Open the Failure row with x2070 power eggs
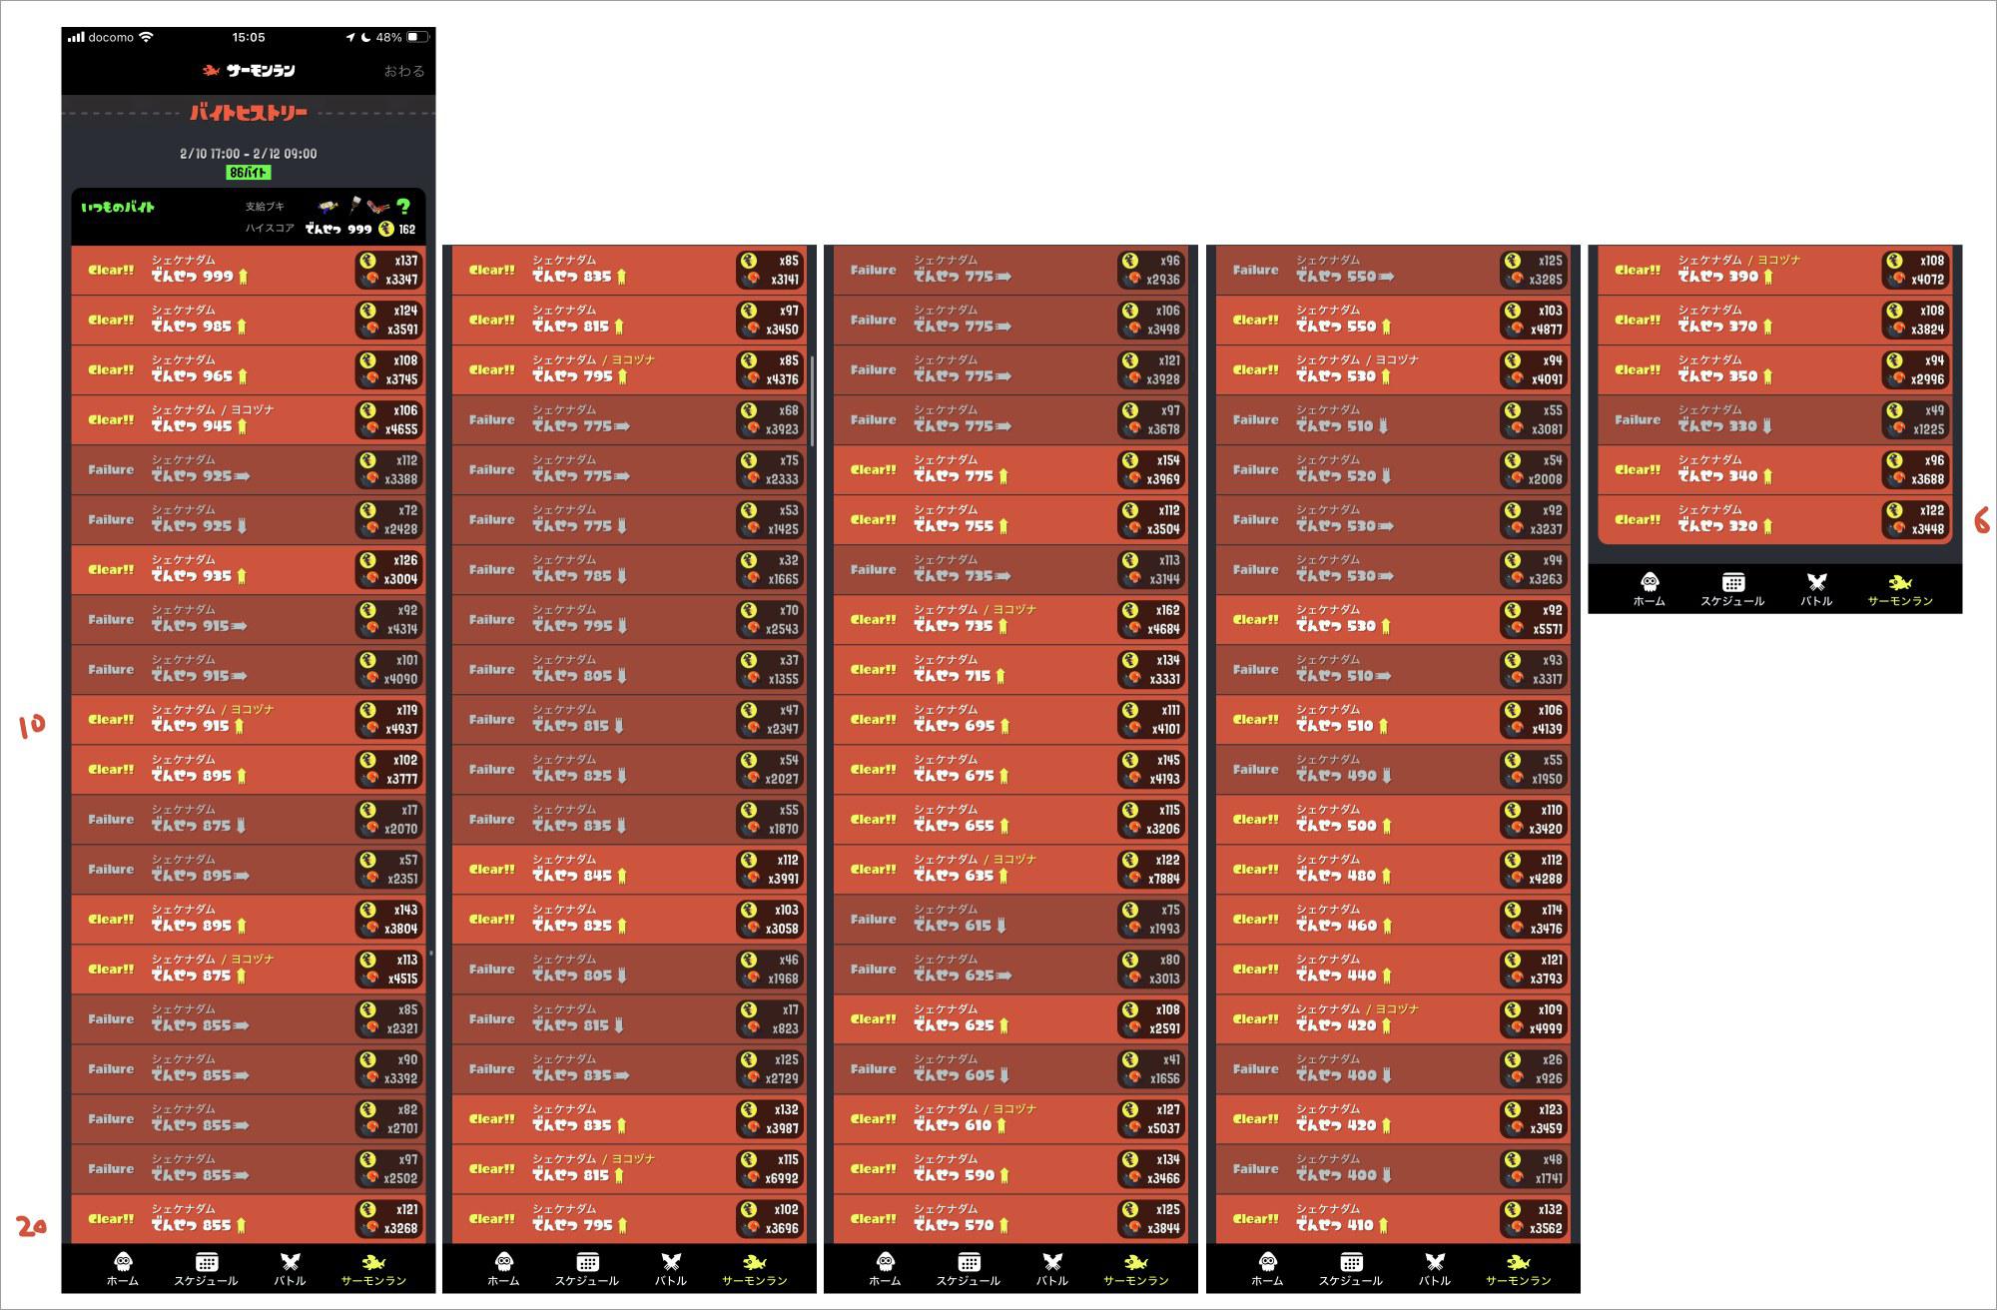Screen dimensions: 1997x1310 point(249,819)
